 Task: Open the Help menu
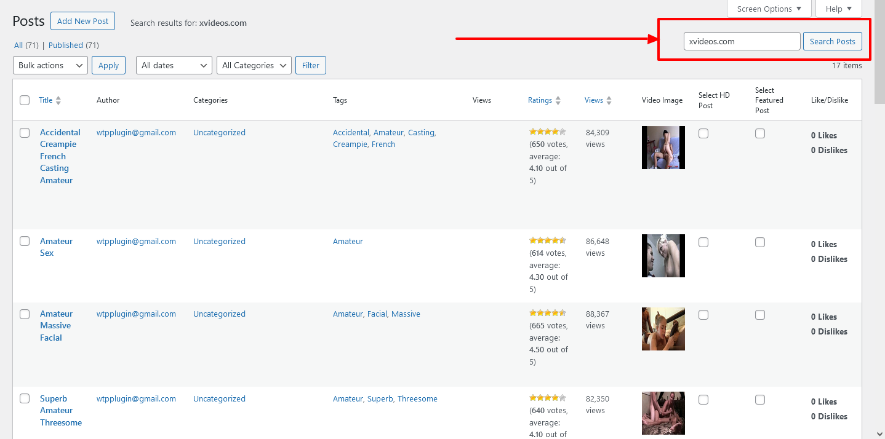[x=838, y=9]
